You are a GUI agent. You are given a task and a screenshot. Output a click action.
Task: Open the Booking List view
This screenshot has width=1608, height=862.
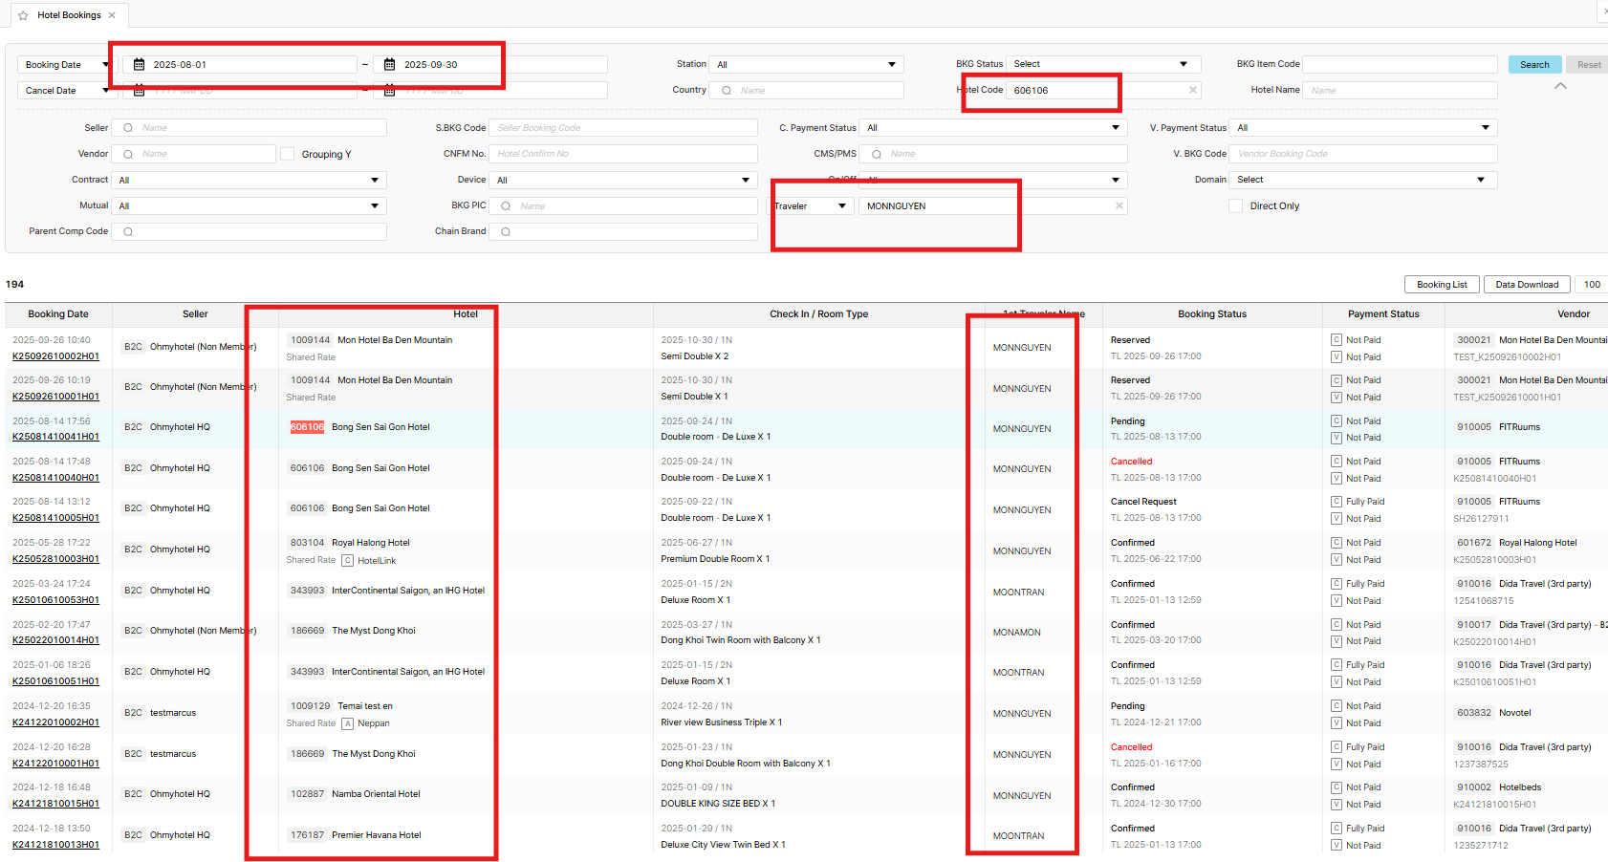coord(1442,285)
